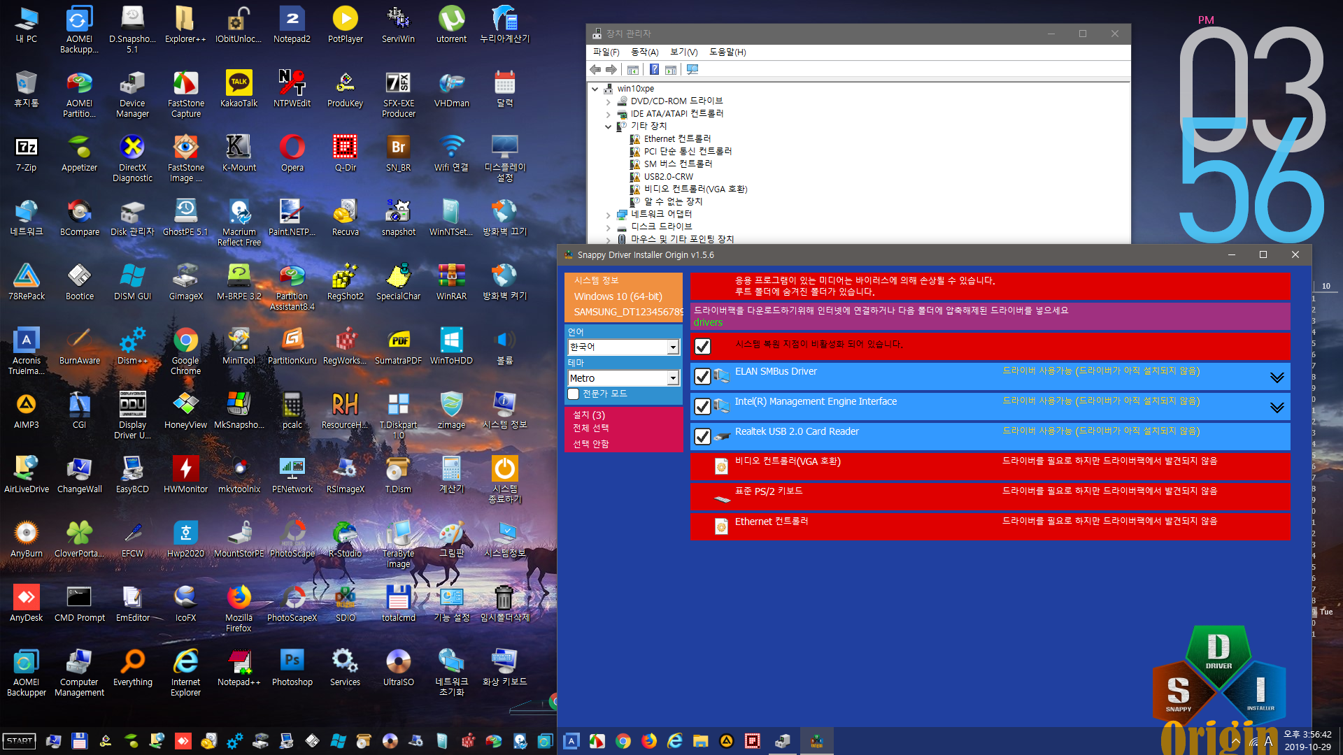Open Macrium Reflect Free icon
Viewport: 1343px width, 755px height.
tap(239, 222)
